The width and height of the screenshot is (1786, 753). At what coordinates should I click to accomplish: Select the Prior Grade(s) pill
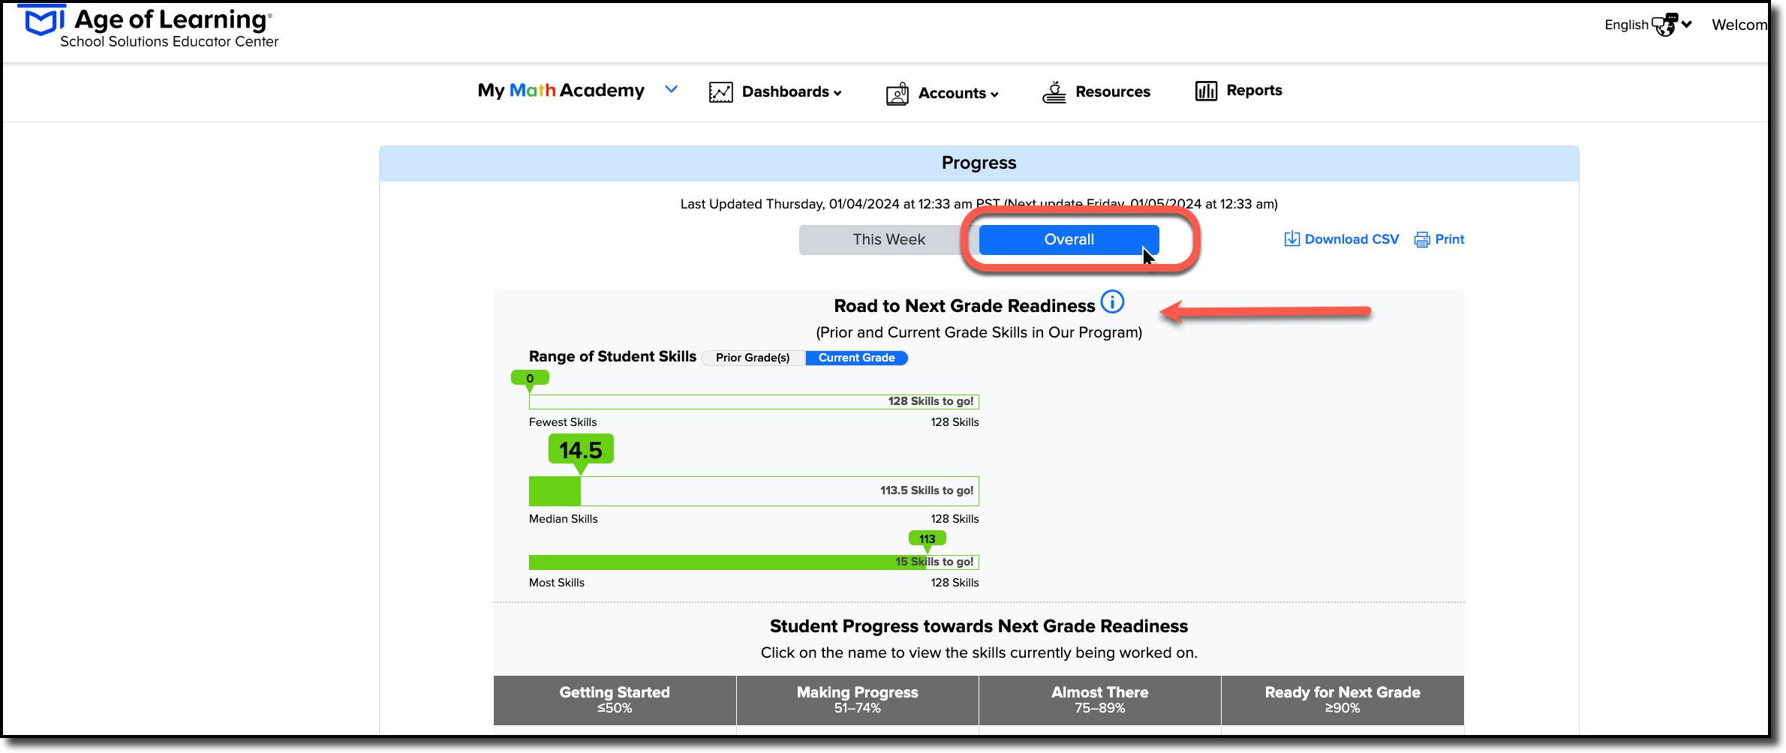(753, 358)
